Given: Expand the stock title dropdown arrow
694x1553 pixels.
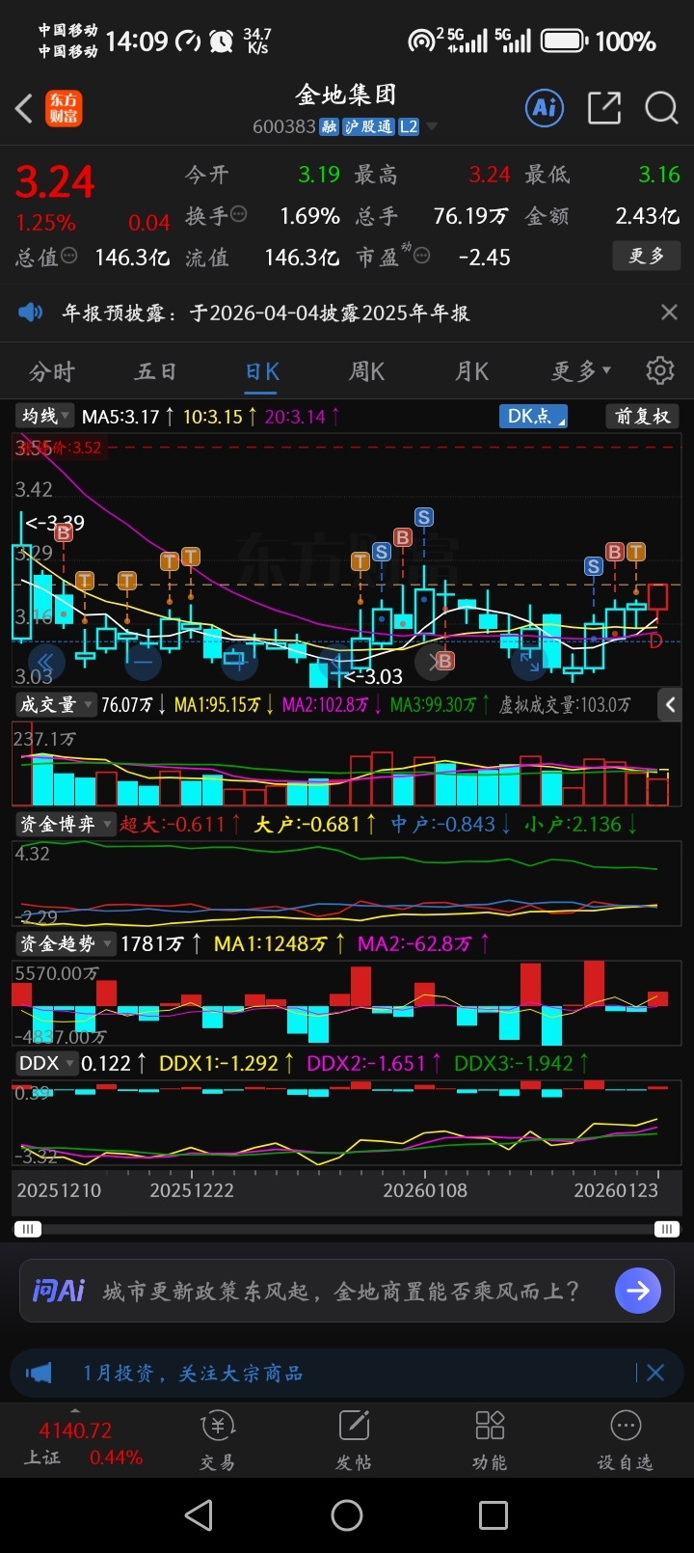Looking at the screenshot, I should pos(432,126).
